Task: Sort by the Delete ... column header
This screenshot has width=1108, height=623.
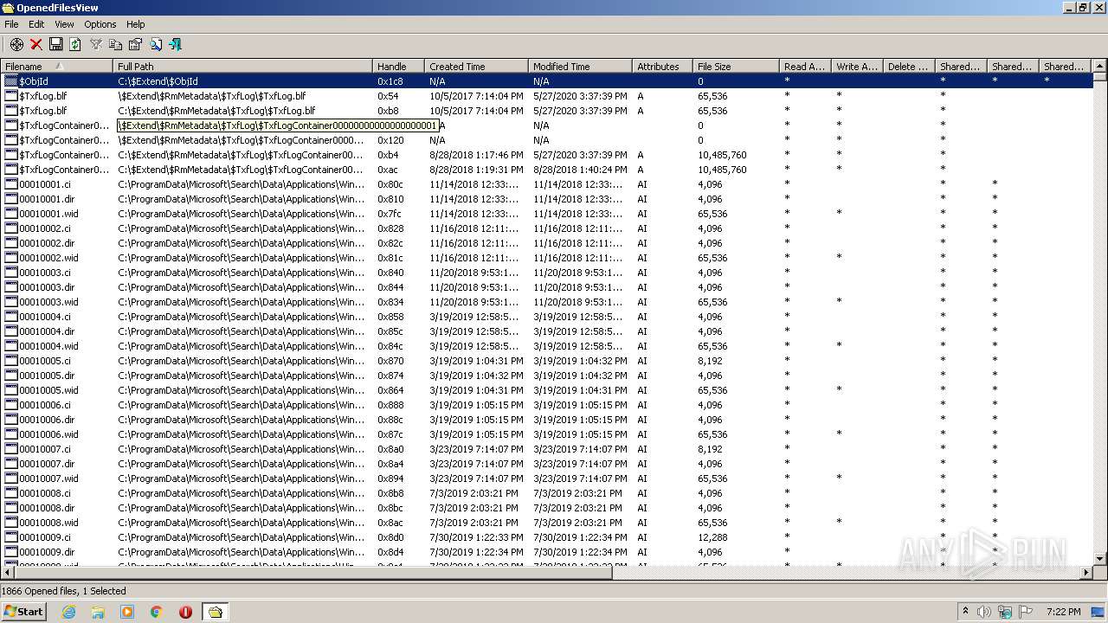Action: [x=909, y=66]
